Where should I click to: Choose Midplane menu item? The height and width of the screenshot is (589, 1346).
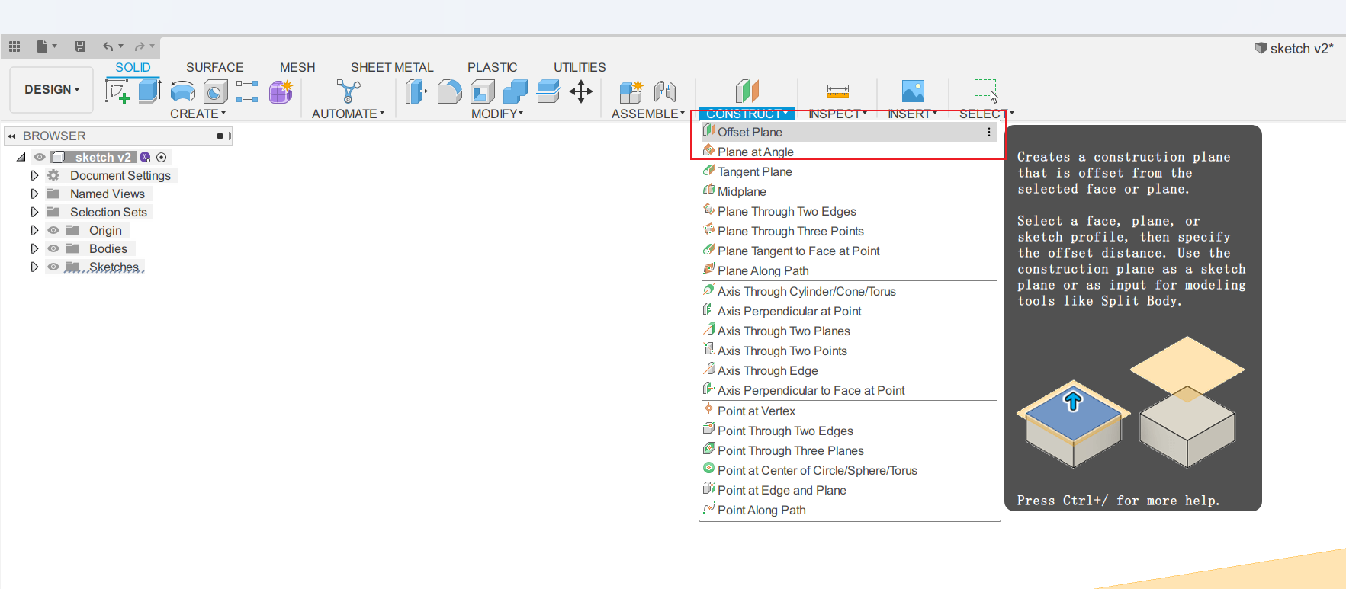[x=850, y=191]
